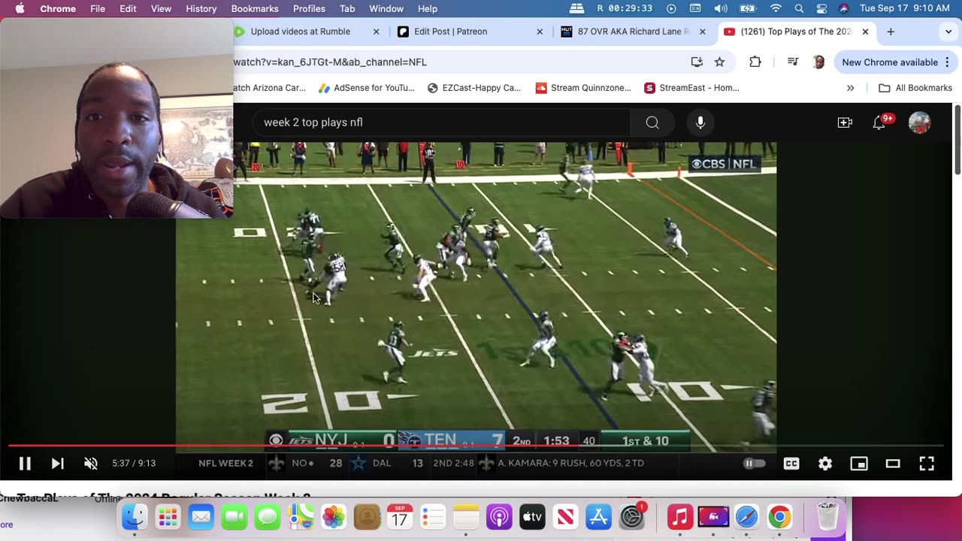The width and height of the screenshot is (962, 541).
Task: Open the media controls in Chrome toolbar
Action: [x=792, y=62]
